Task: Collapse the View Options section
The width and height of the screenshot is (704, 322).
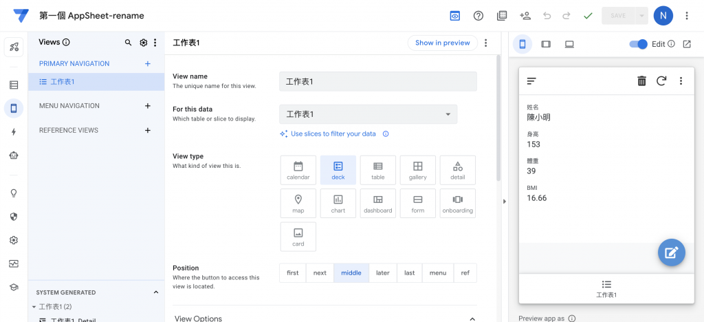Action: tap(472, 319)
